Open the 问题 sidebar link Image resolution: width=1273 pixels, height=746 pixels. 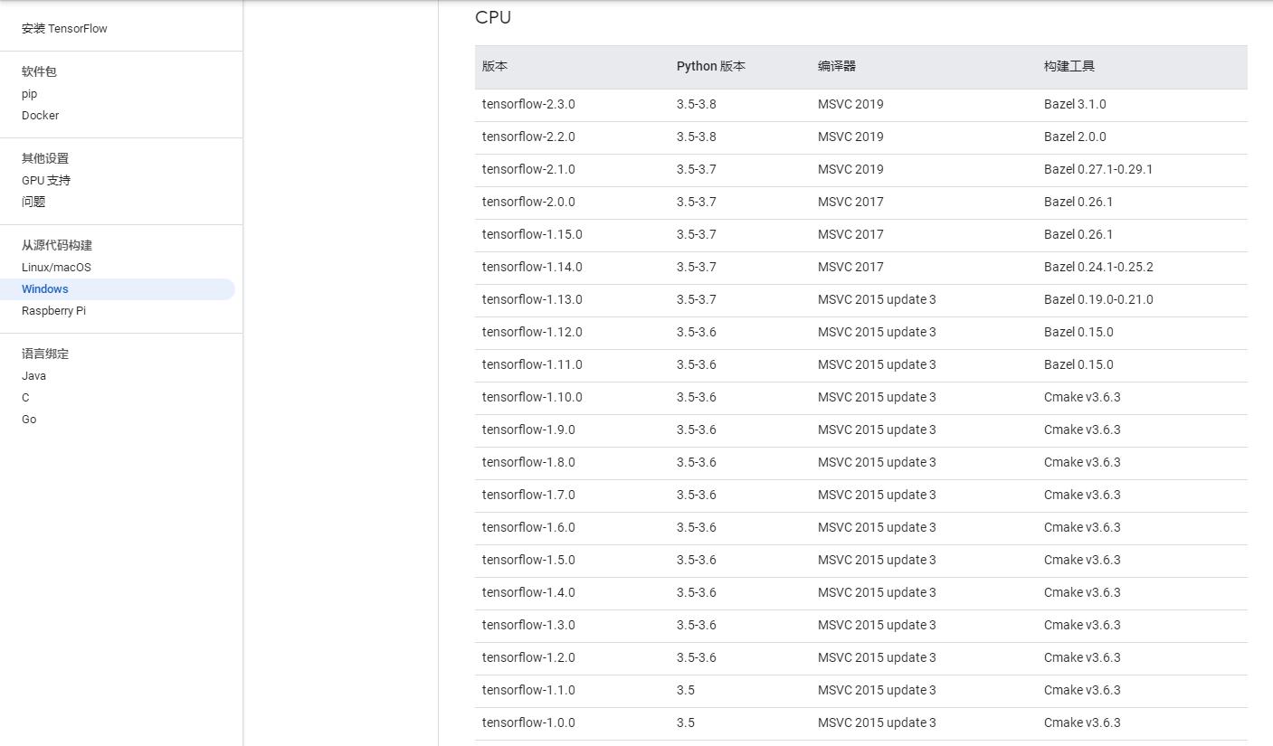point(33,203)
